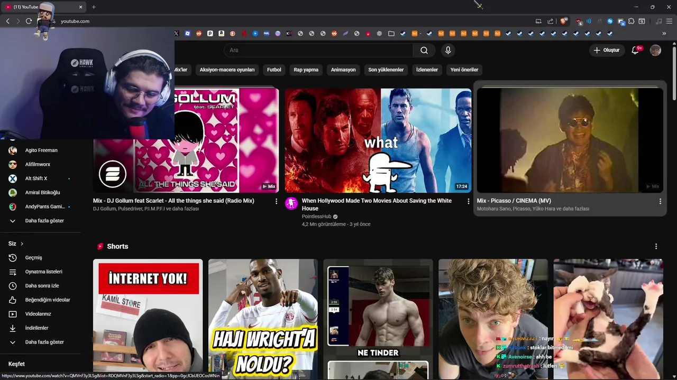
Task: Click the YouTube search magnifier button
Action: (424, 50)
